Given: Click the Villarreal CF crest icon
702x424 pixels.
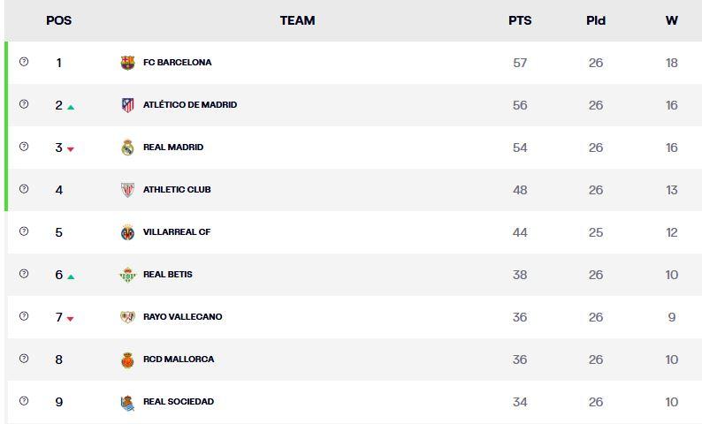Looking at the screenshot, I should 127,232.
